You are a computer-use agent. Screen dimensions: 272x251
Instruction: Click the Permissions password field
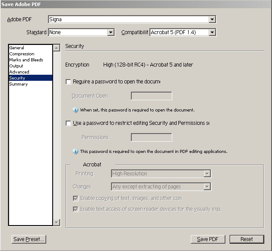(152, 137)
